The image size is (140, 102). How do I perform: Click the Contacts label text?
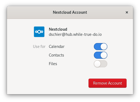[x=56, y=55]
